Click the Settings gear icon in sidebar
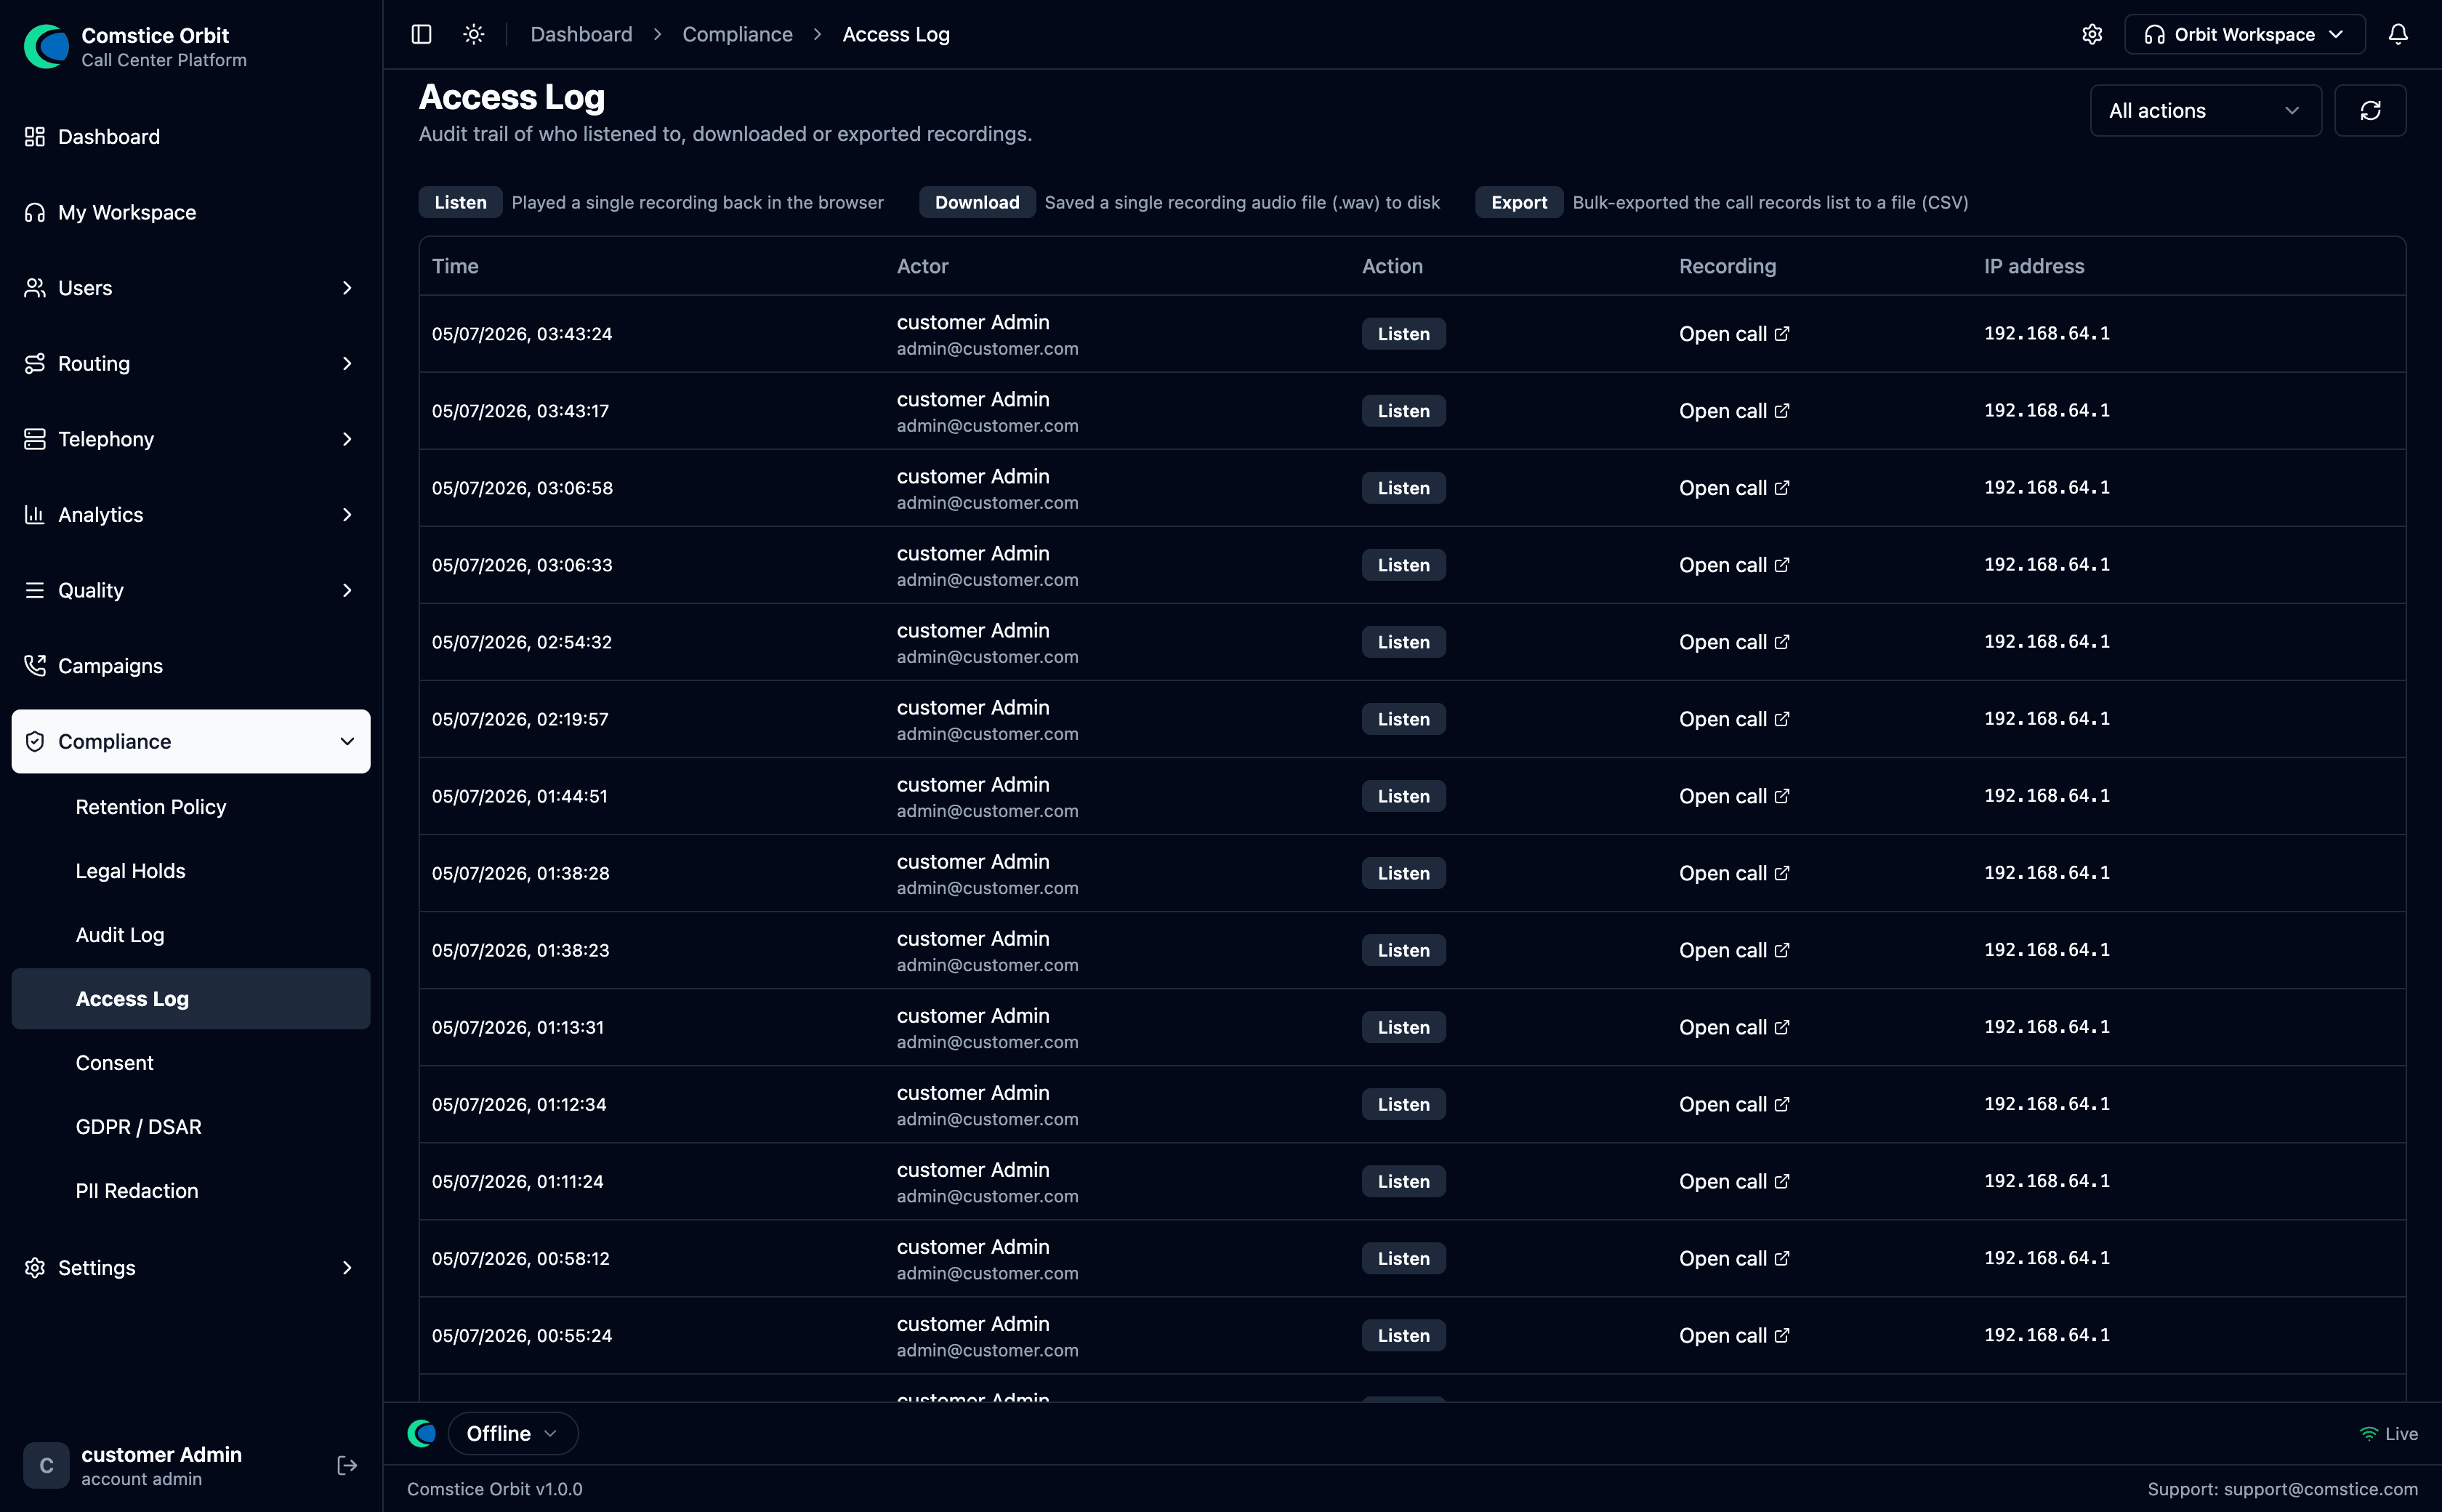 click(x=35, y=1268)
